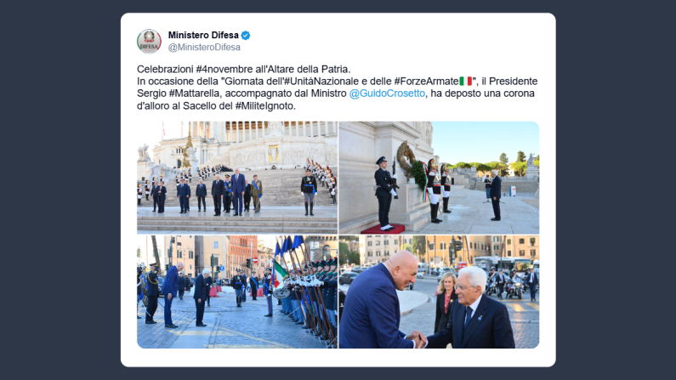Open the @MinisteroDifesa handle link
The image size is (676, 380).
pos(204,48)
